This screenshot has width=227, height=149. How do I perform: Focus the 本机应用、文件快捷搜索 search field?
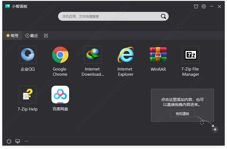[x=109, y=16]
